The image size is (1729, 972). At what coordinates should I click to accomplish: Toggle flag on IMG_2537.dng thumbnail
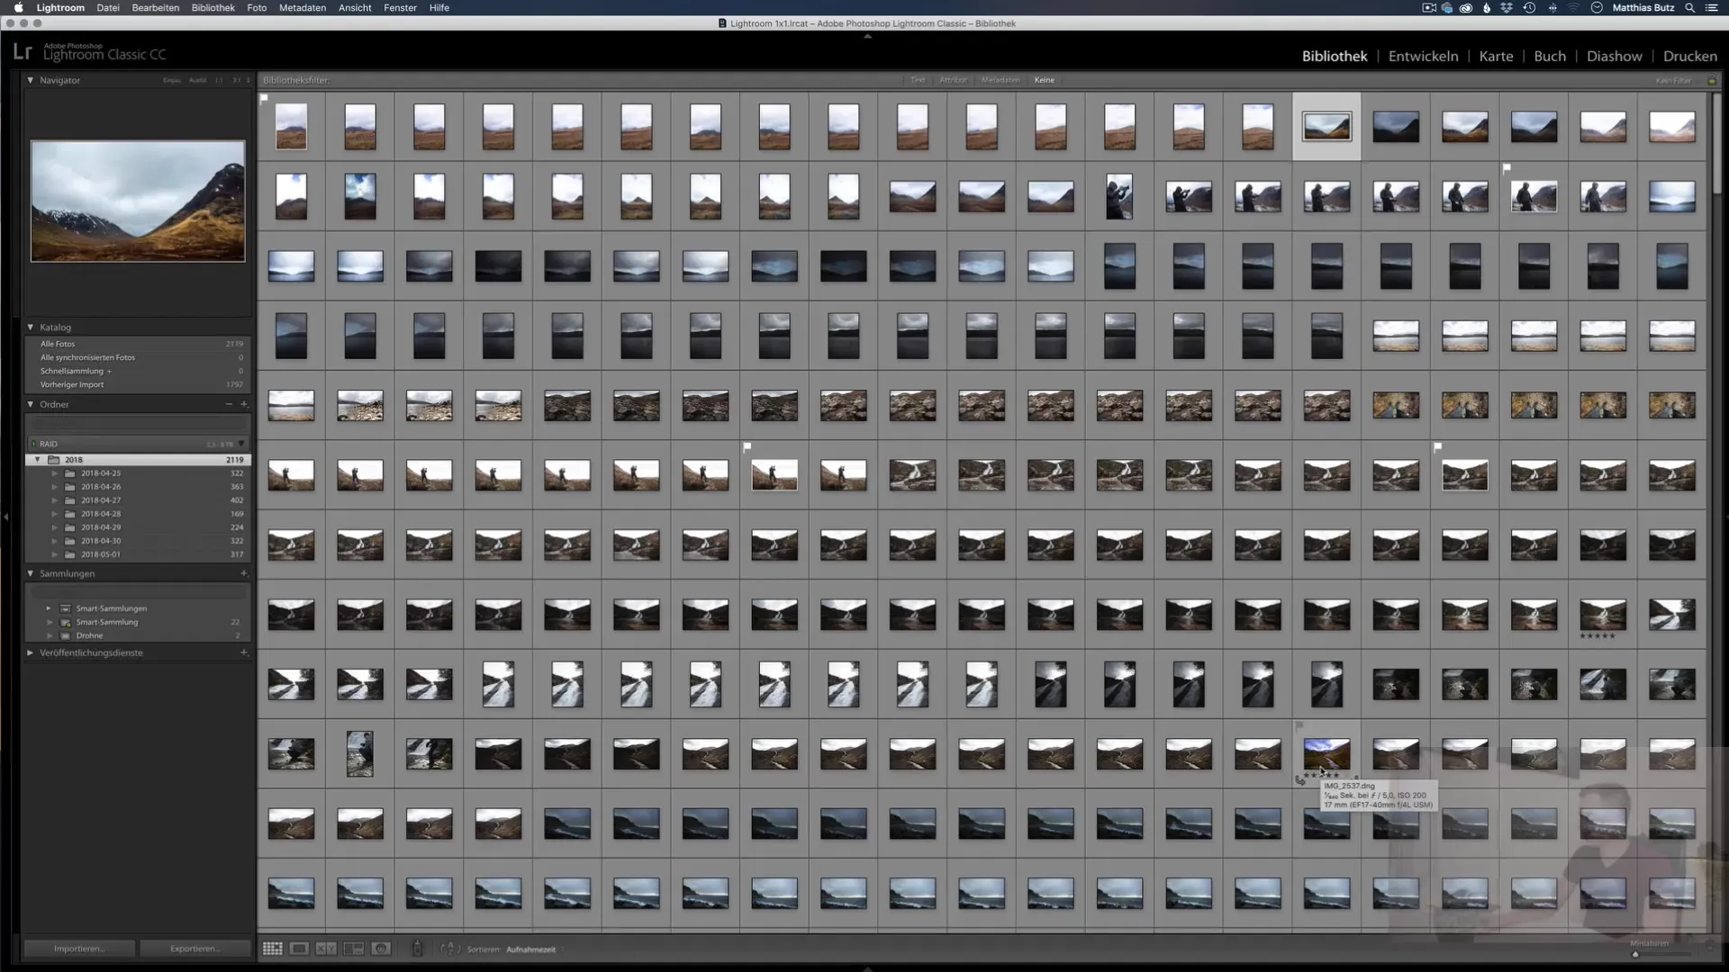coord(1299,724)
